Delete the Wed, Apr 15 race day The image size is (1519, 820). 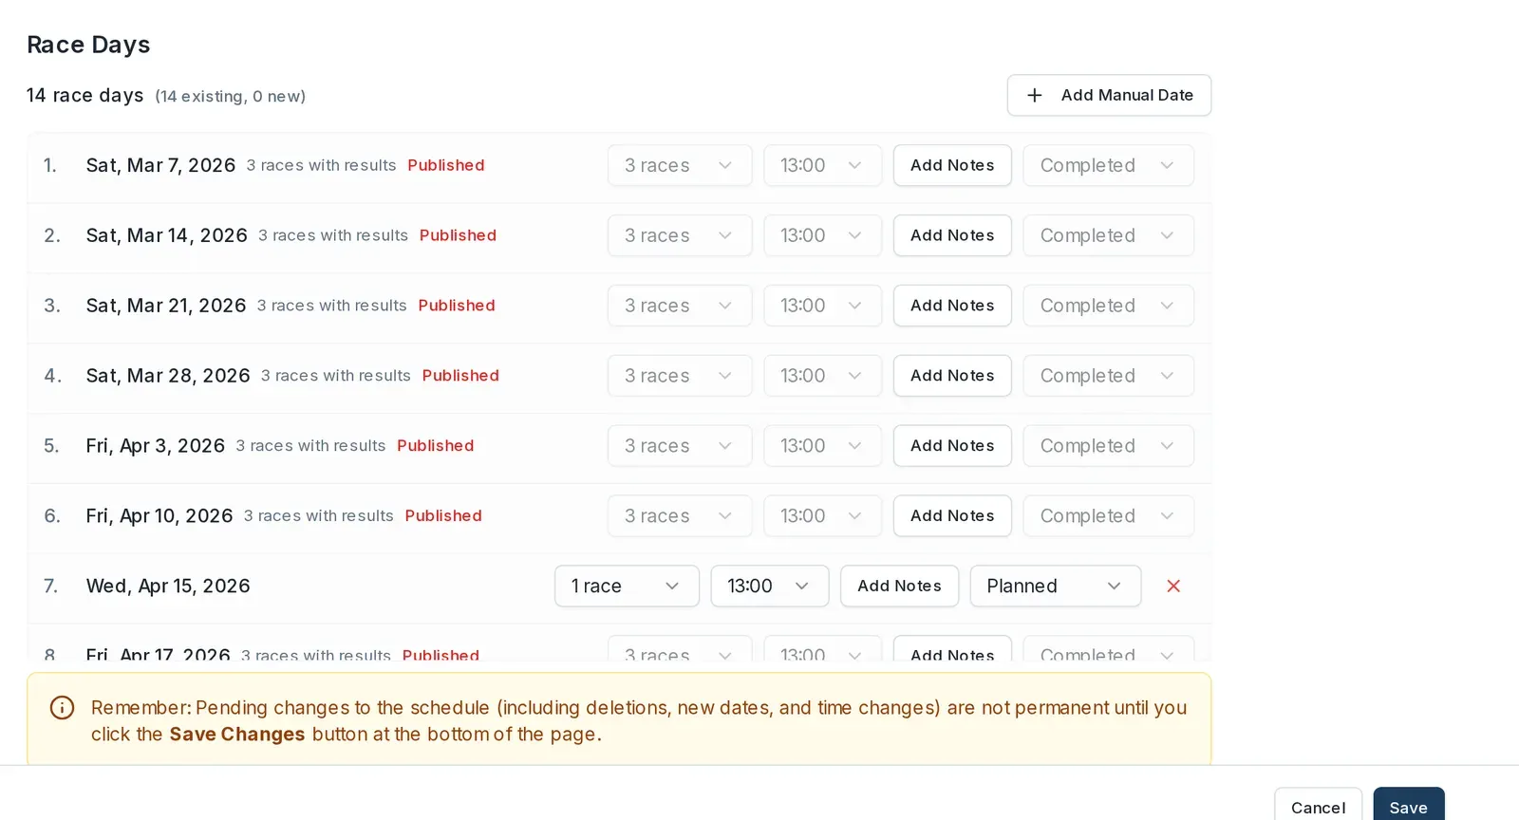(x=1173, y=587)
